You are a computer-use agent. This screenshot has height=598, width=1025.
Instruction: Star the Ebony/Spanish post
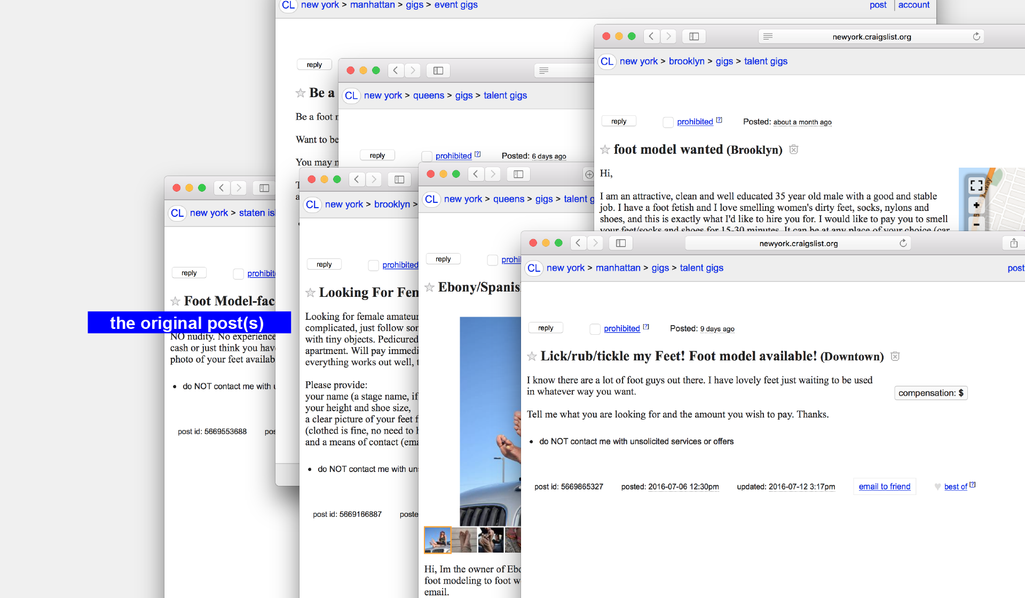pos(429,287)
